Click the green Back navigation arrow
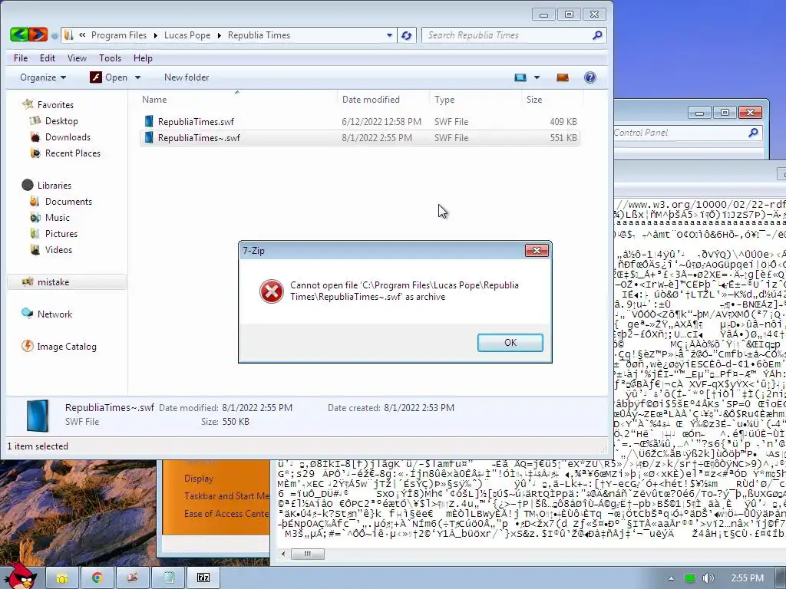The height and width of the screenshot is (589, 786). pyautogui.click(x=19, y=35)
